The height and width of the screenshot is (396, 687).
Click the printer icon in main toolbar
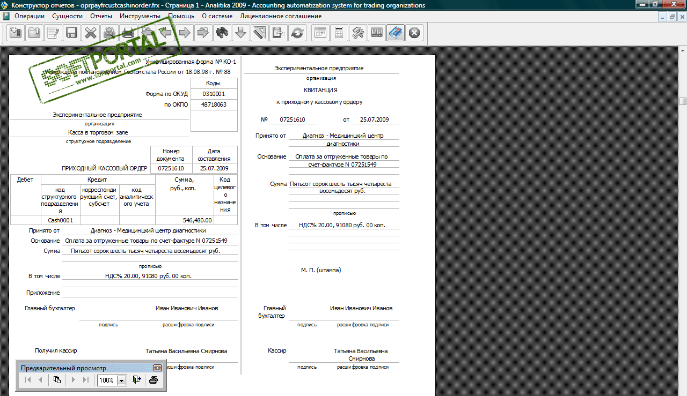pos(128,33)
